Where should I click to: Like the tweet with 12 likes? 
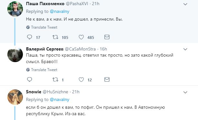81,79
